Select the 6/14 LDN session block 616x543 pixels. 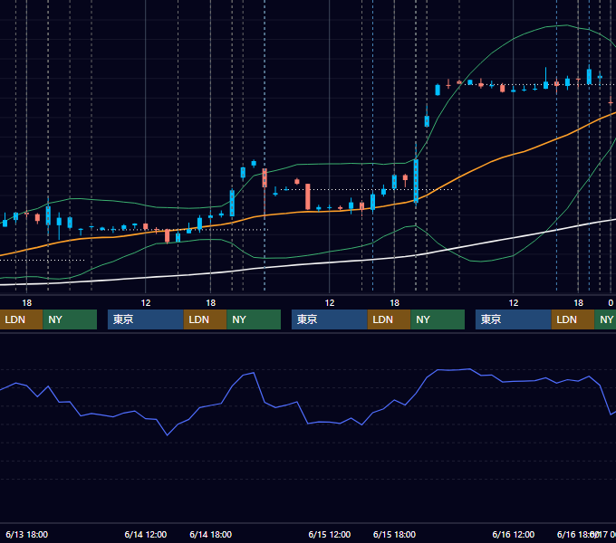click(x=205, y=319)
